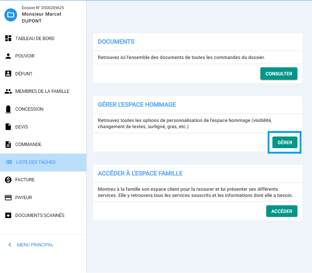Click text 'Retrouvez ici l'ensemble des documents'

[x=141, y=58]
